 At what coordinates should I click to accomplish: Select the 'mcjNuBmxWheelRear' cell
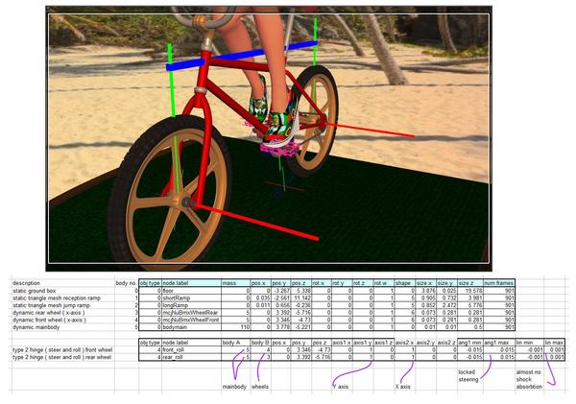click(191, 313)
